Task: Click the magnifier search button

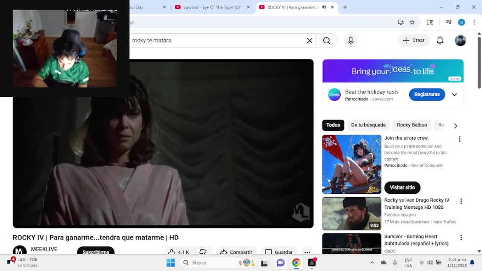Action: (x=326, y=41)
